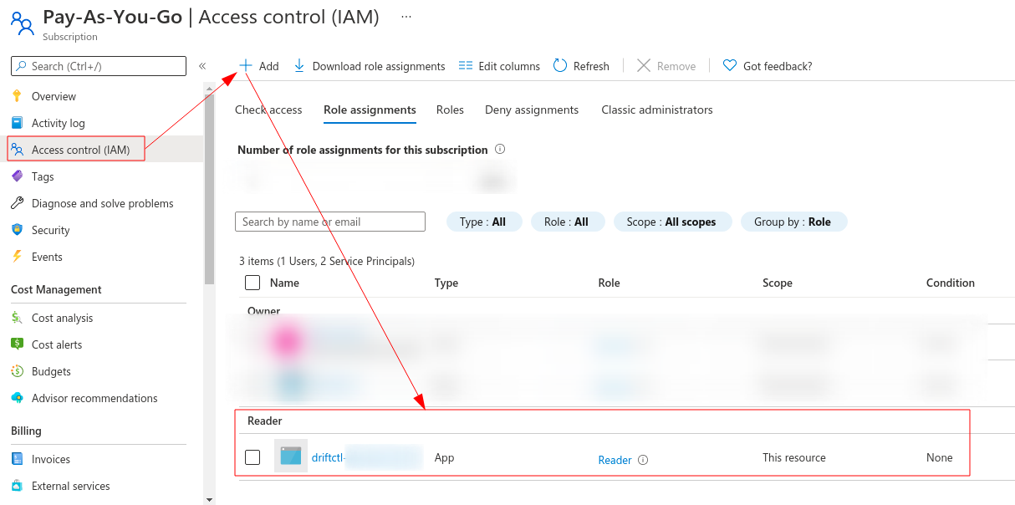Check the select-all box in the Name header

coord(252,283)
